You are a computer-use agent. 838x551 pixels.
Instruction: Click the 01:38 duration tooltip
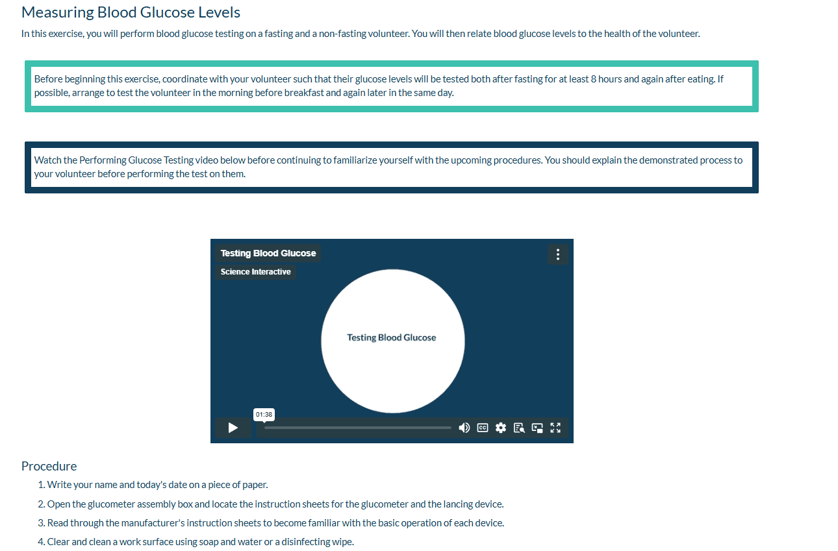click(264, 414)
